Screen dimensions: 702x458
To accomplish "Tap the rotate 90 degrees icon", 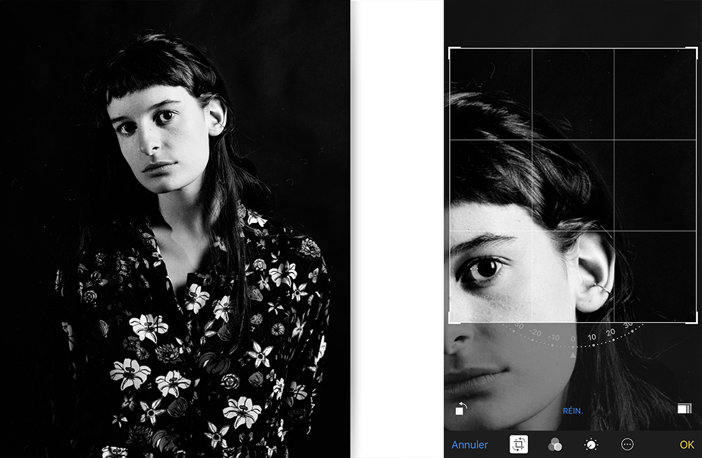I will (x=461, y=409).
